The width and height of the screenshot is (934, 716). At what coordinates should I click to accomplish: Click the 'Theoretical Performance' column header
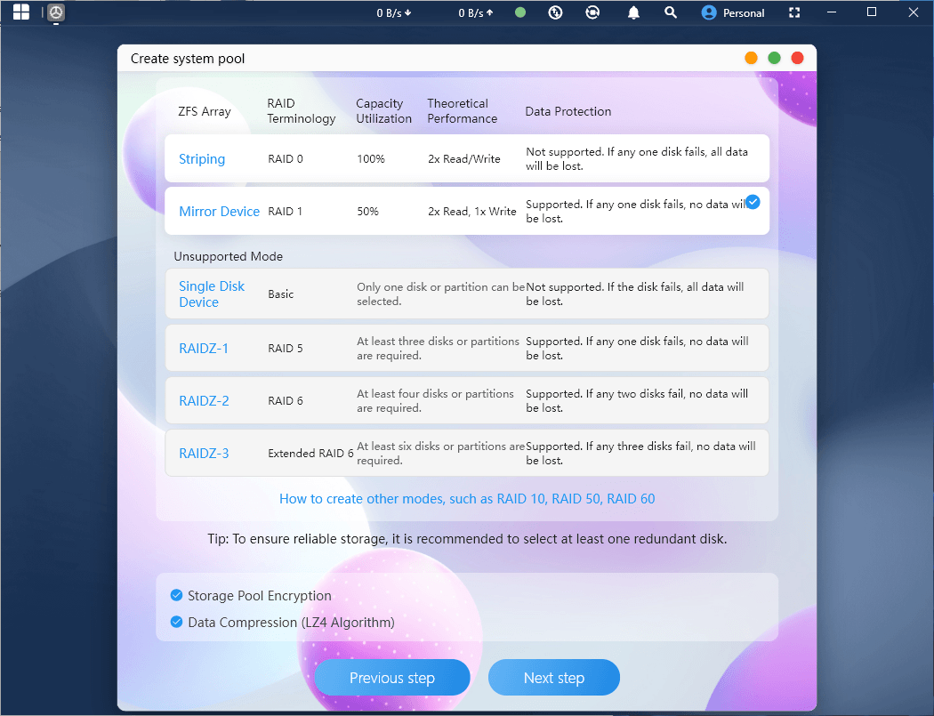[x=463, y=111]
